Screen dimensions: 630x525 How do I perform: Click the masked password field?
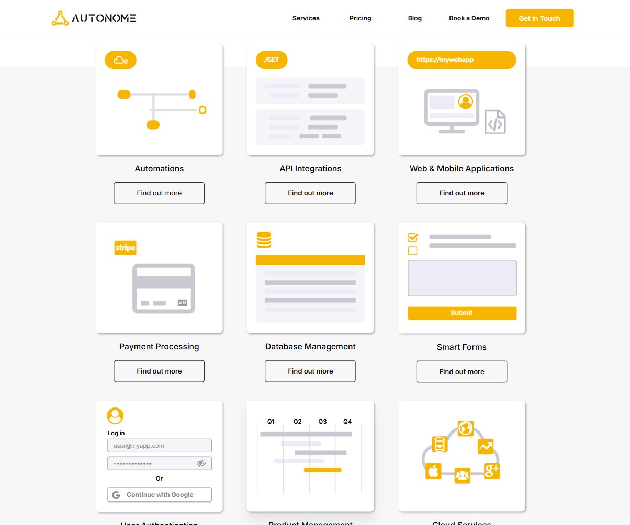point(160,463)
